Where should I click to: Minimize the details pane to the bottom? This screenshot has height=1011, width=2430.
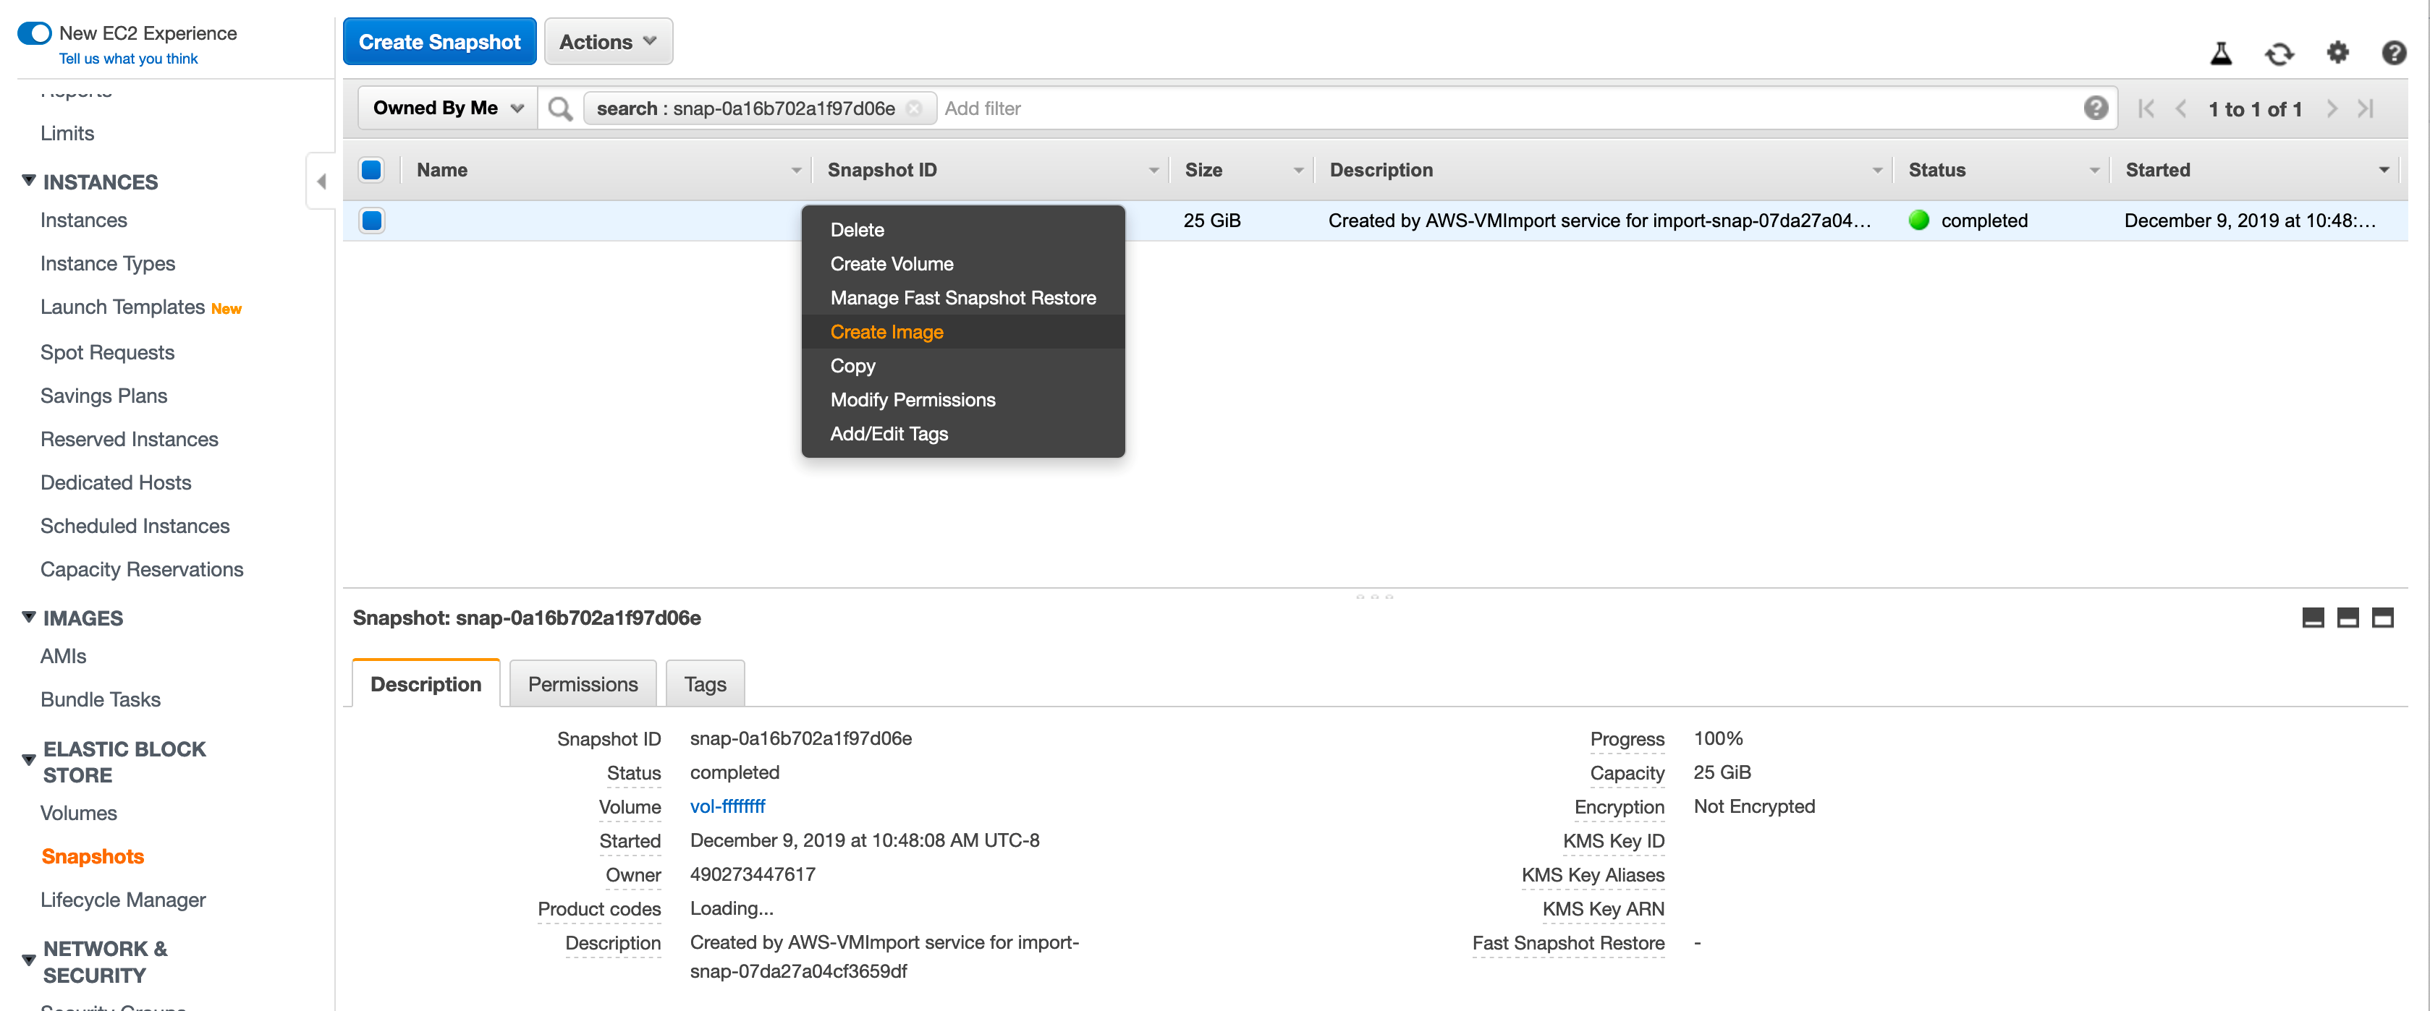2312,618
